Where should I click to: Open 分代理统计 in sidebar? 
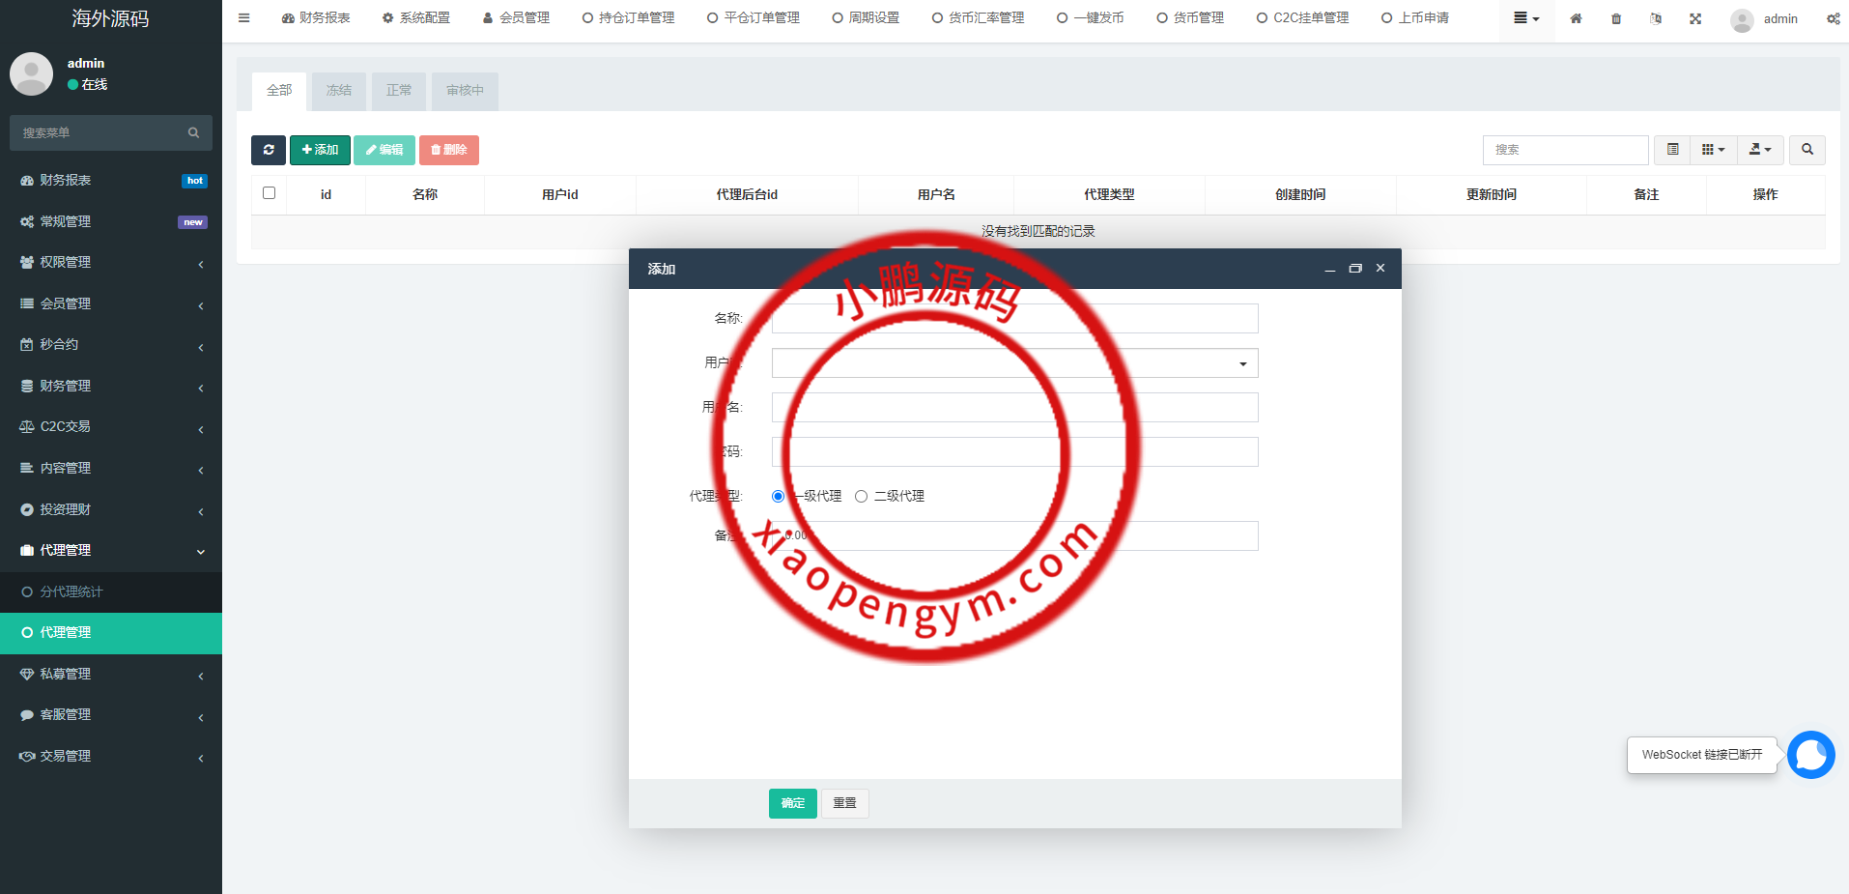pos(111,591)
